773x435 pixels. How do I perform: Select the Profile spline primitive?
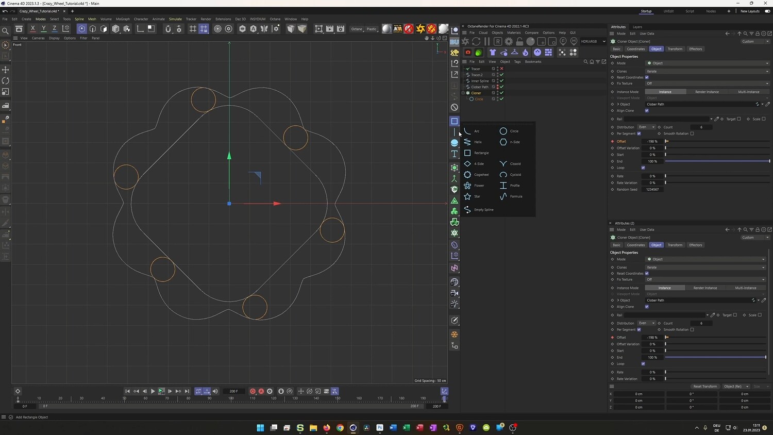click(x=510, y=185)
